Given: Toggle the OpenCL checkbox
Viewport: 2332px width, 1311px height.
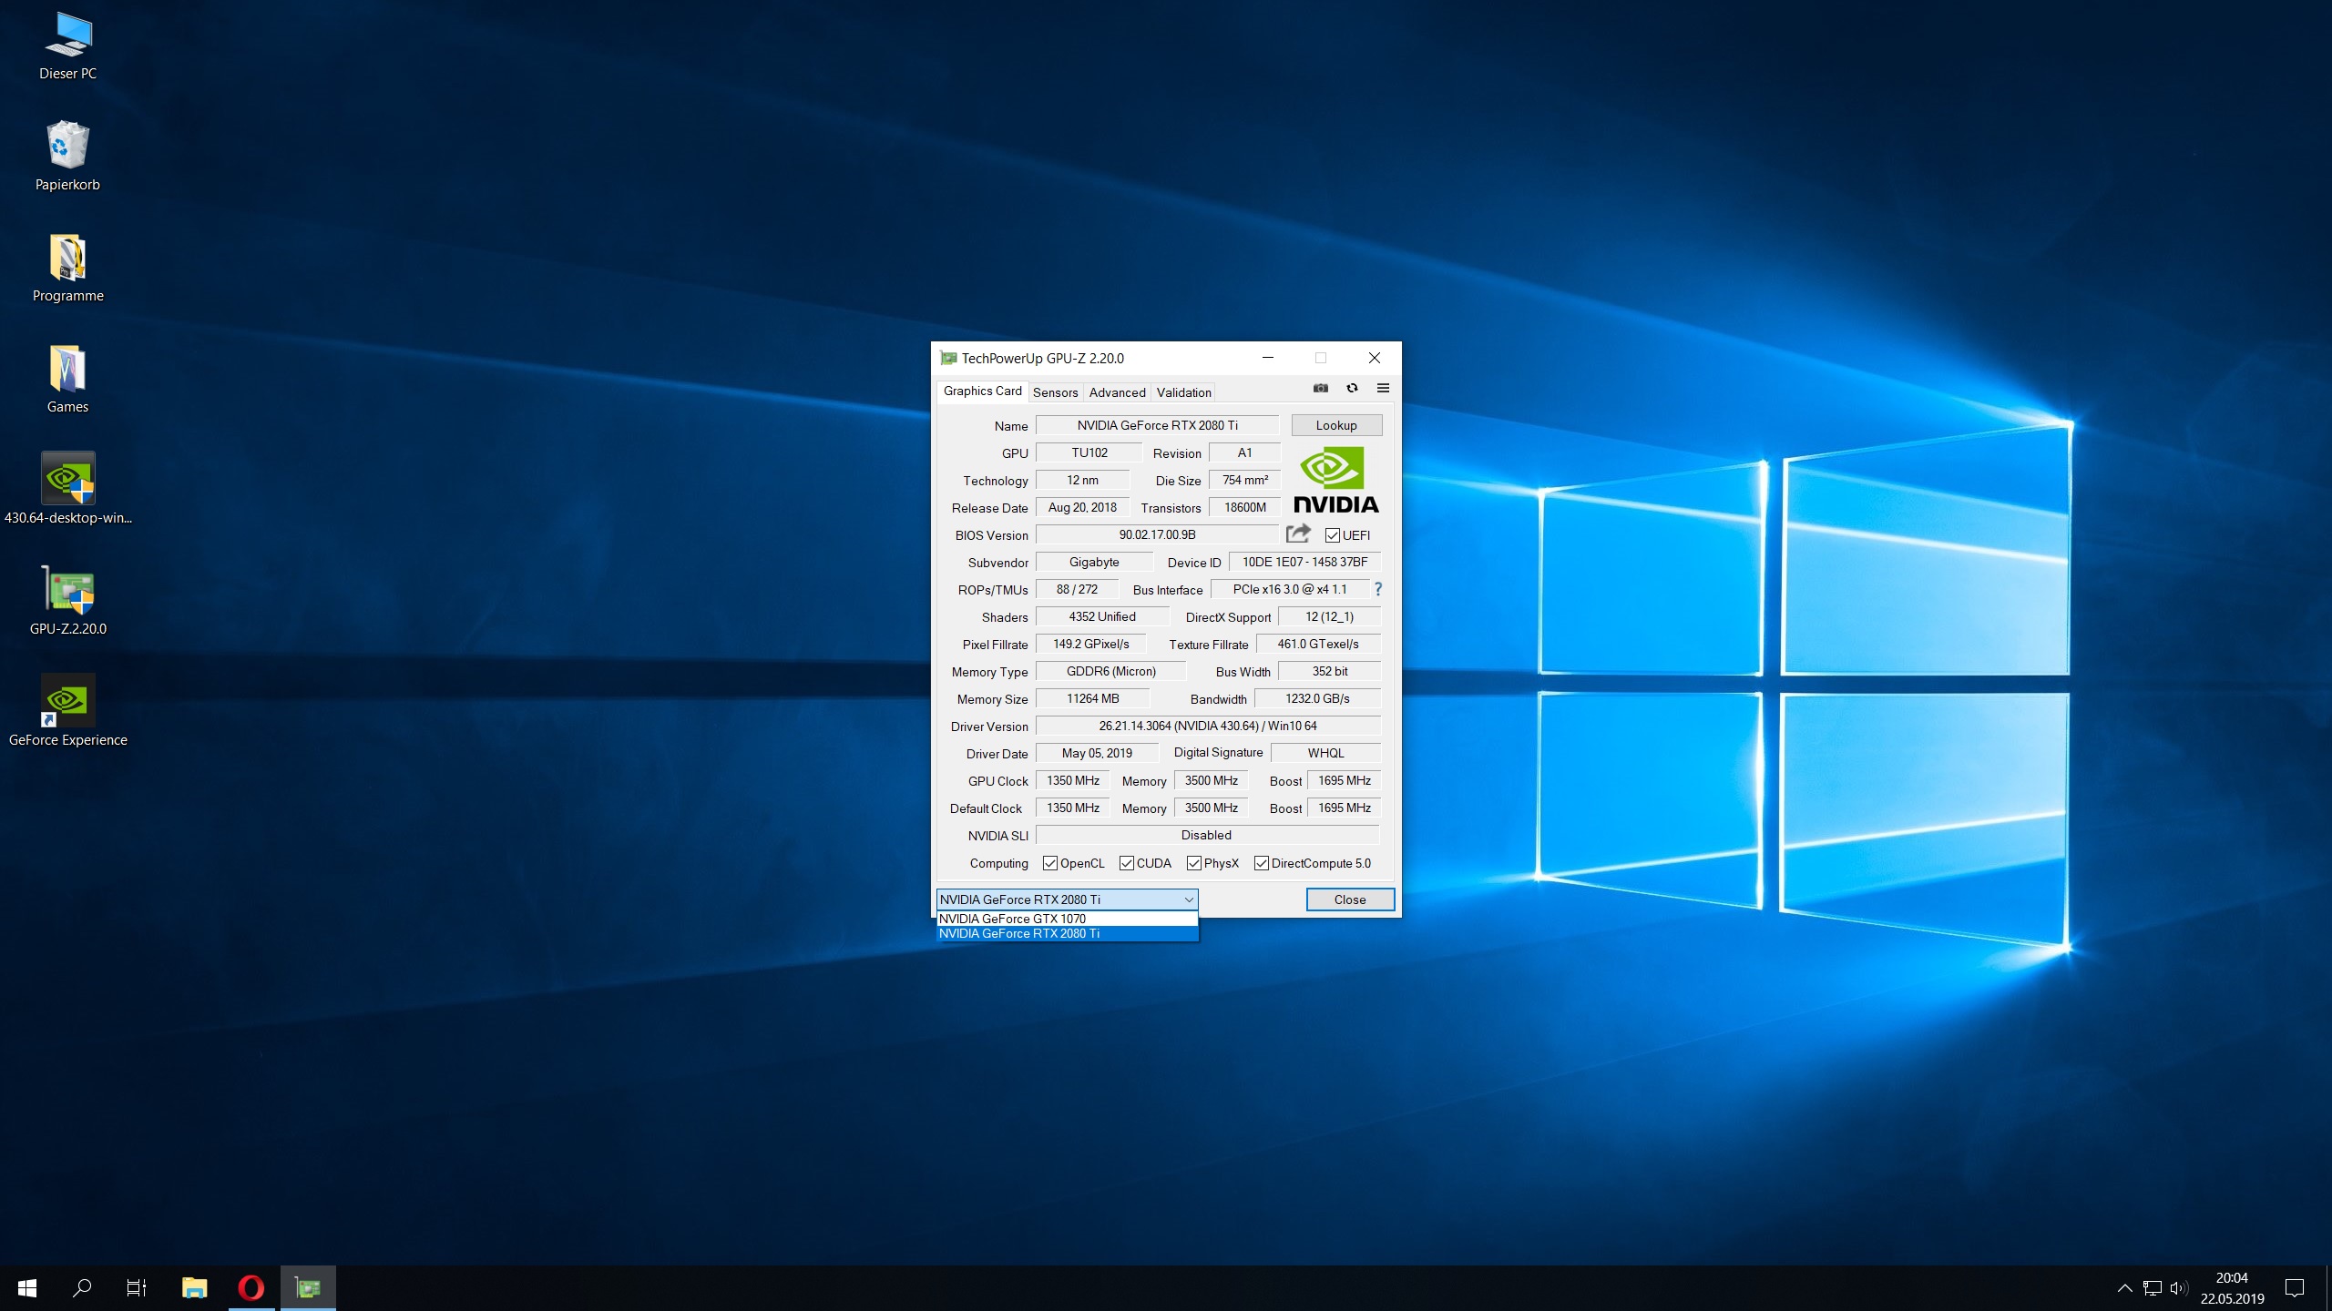Looking at the screenshot, I should (x=1050, y=863).
